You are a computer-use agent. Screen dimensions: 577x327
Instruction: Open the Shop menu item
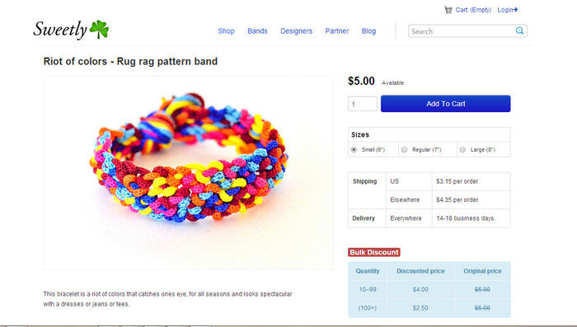227,31
